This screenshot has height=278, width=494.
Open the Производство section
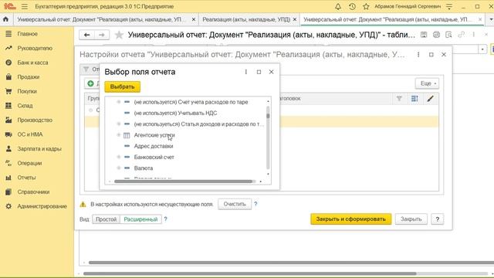(x=35, y=120)
